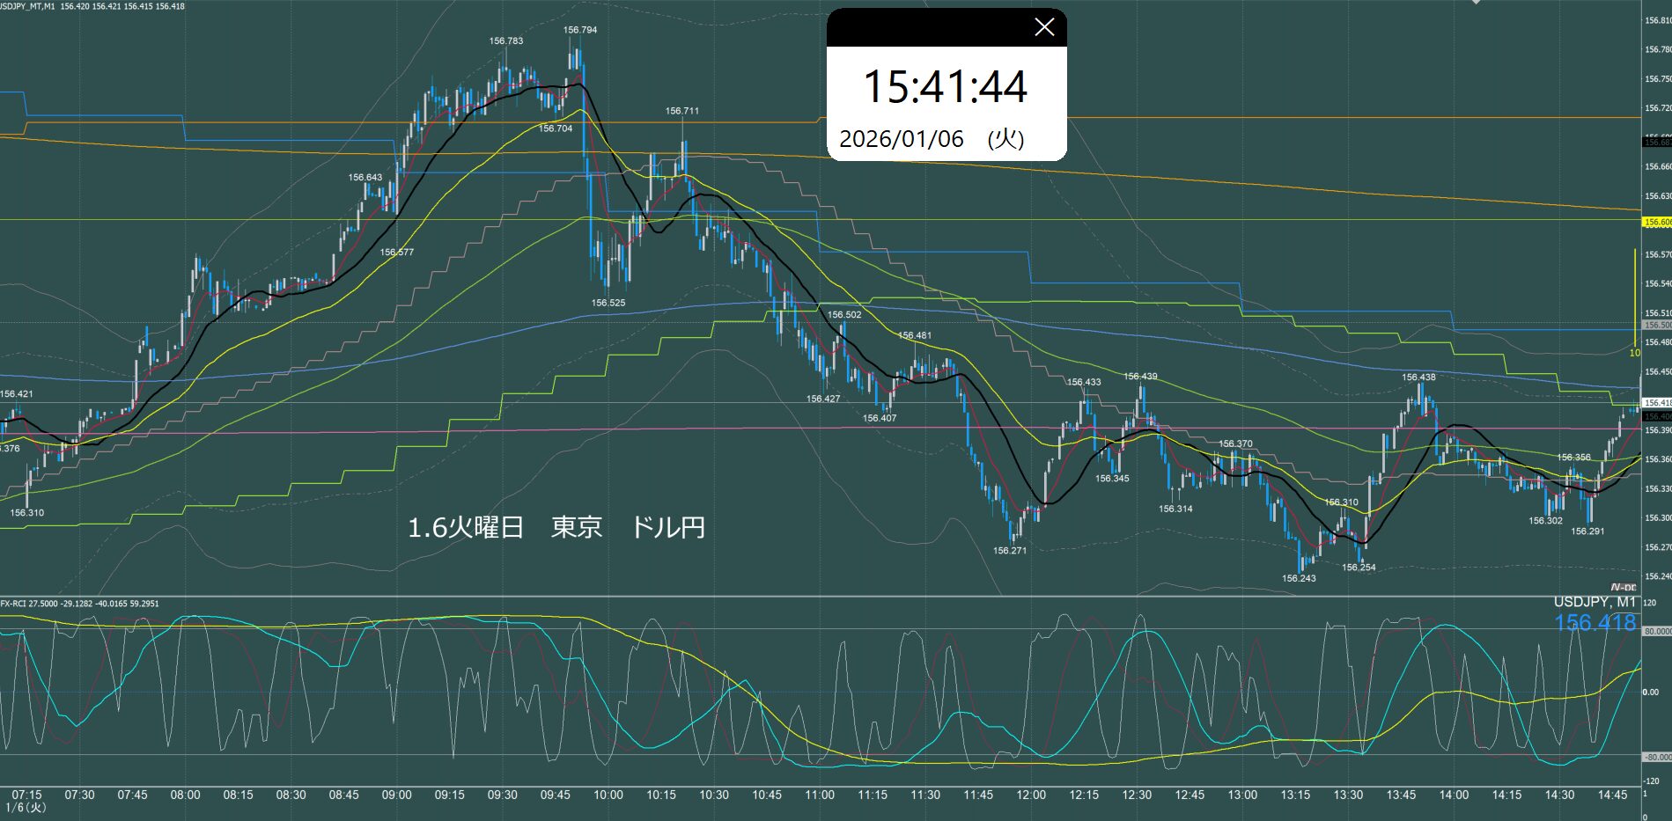
Task: Close the clock widget with the X
Action: pyautogui.click(x=1044, y=28)
